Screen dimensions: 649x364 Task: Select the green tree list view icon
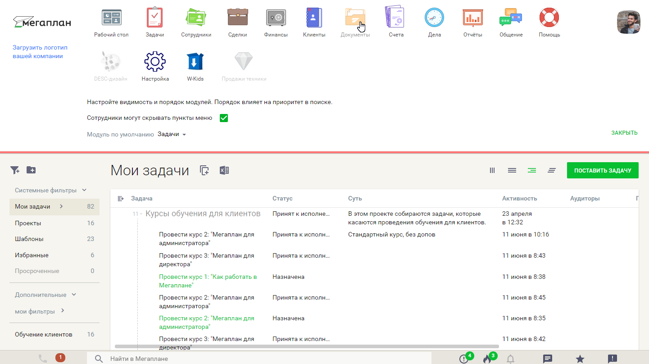click(532, 170)
